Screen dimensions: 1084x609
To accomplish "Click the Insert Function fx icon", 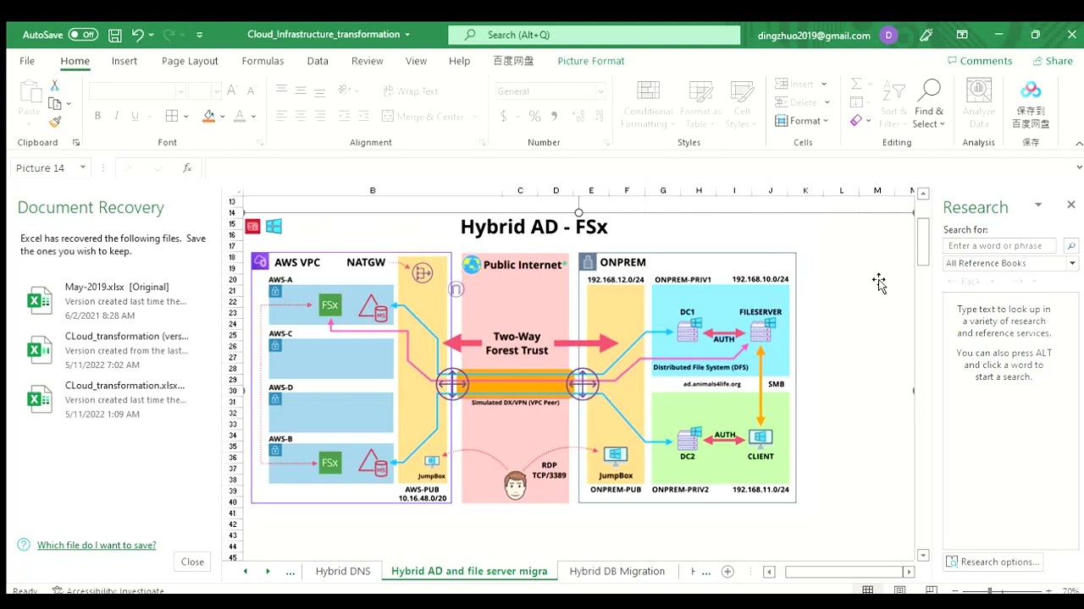I will 187,168.
